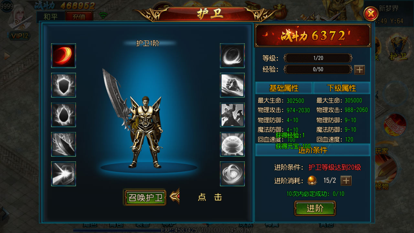
Task: Add materials with the plus next to 进阶消耗
Action: pyautogui.click(x=346, y=181)
